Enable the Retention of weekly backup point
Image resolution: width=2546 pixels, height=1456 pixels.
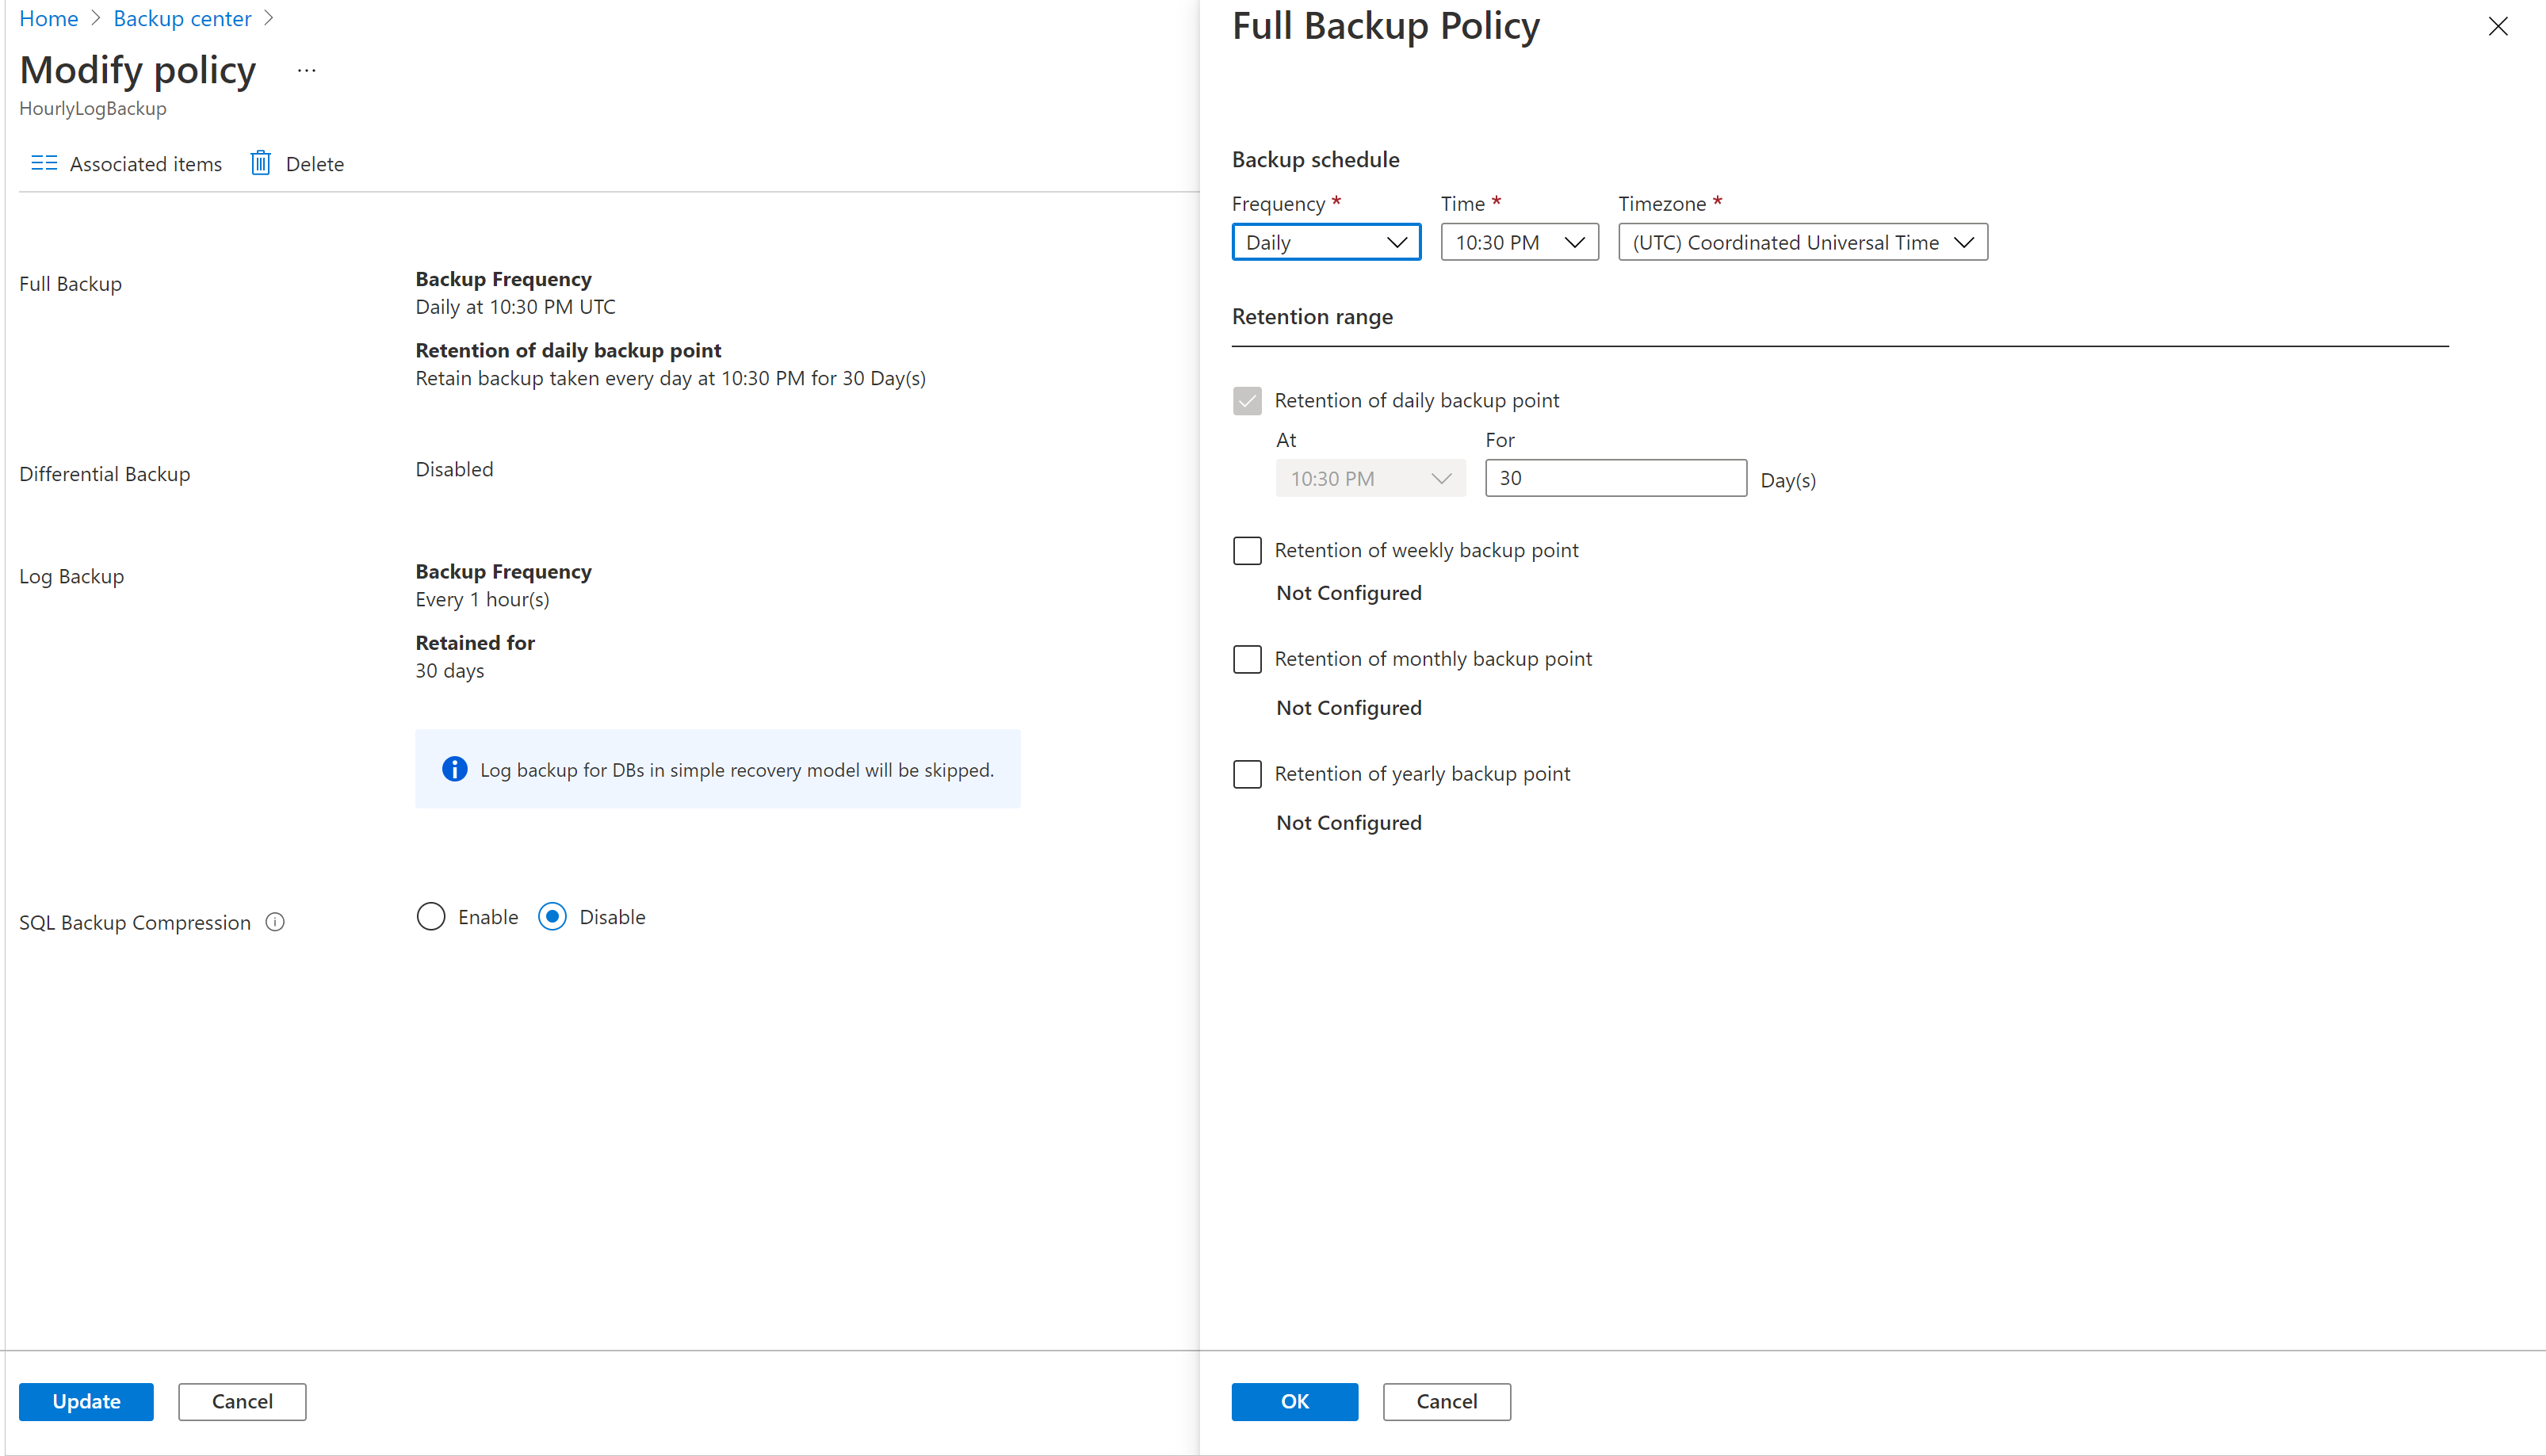[x=1247, y=548]
